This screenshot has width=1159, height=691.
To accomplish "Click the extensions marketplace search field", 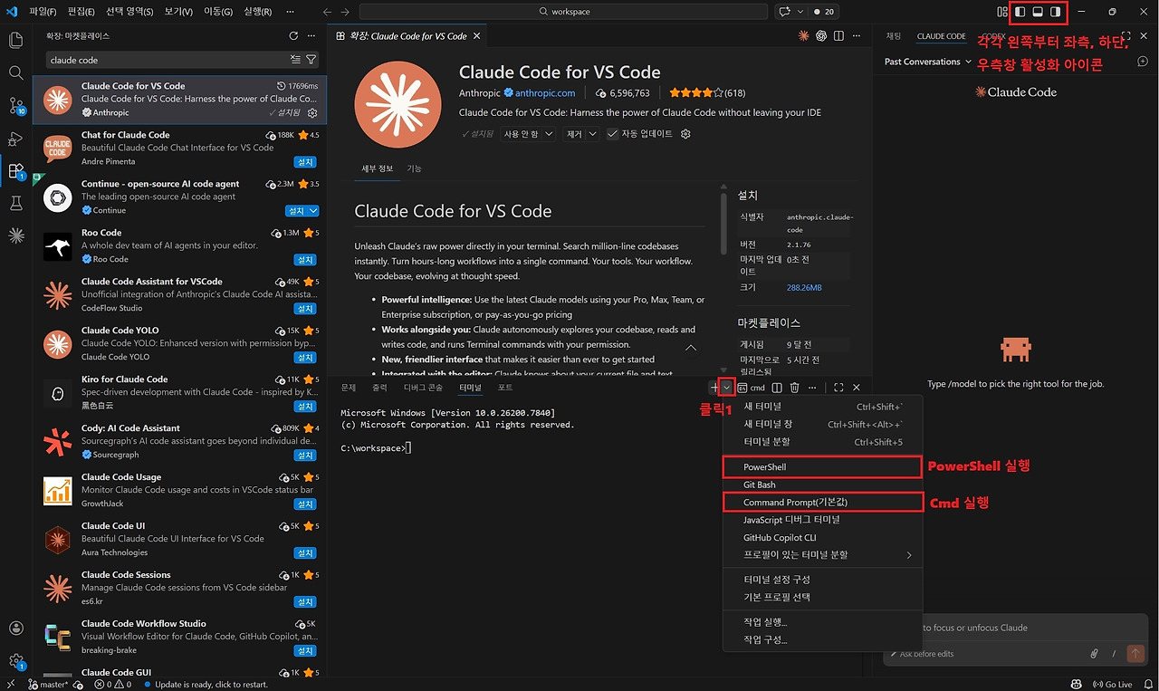I will [168, 60].
